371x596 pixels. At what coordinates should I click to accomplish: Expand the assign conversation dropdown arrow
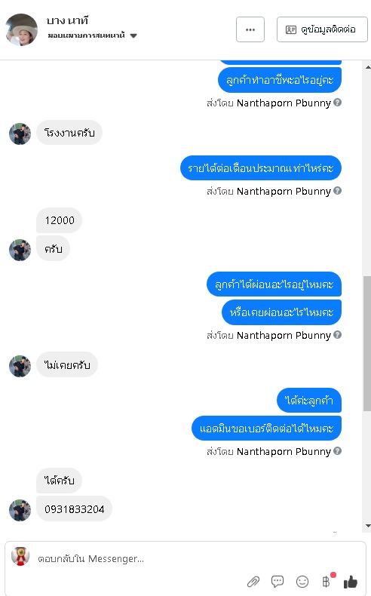(133, 35)
